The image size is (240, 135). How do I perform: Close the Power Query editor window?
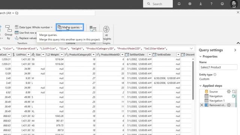[x=238, y=12]
